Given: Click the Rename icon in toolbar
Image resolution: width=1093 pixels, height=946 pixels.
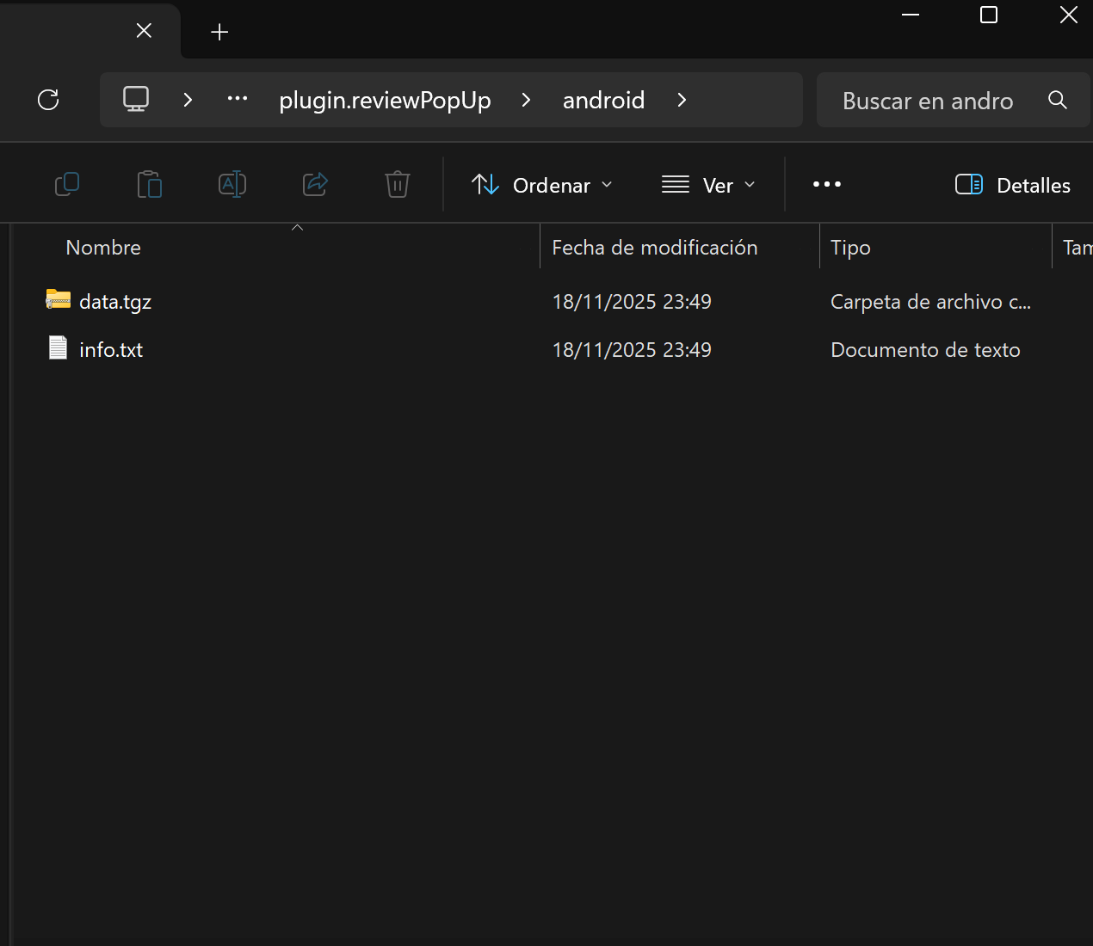Looking at the screenshot, I should tap(232, 184).
